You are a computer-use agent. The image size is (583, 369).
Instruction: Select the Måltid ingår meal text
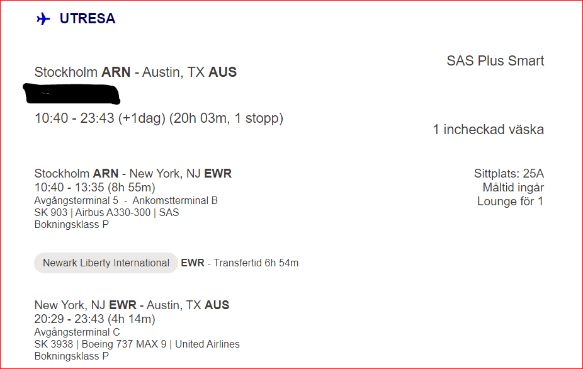(513, 188)
